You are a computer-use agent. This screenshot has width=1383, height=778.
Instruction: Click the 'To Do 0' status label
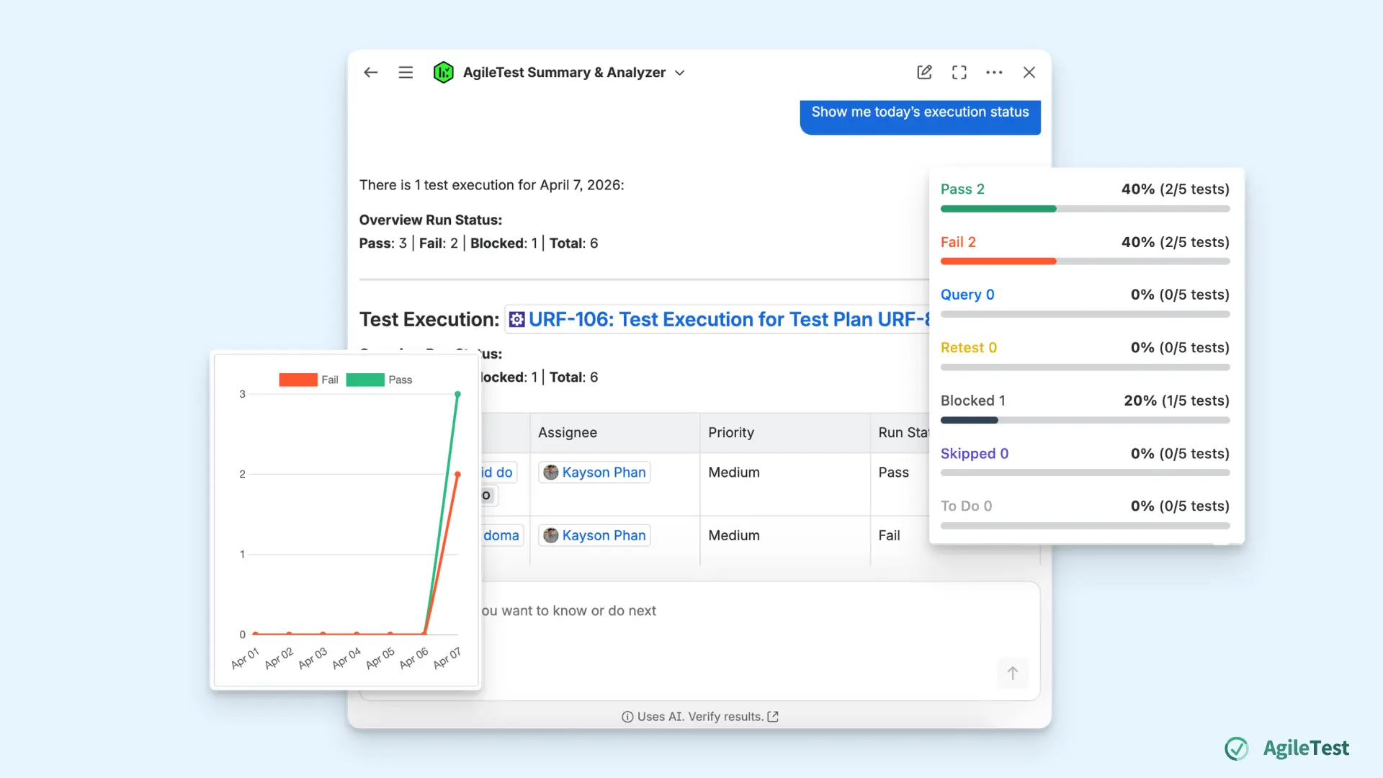click(x=967, y=506)
